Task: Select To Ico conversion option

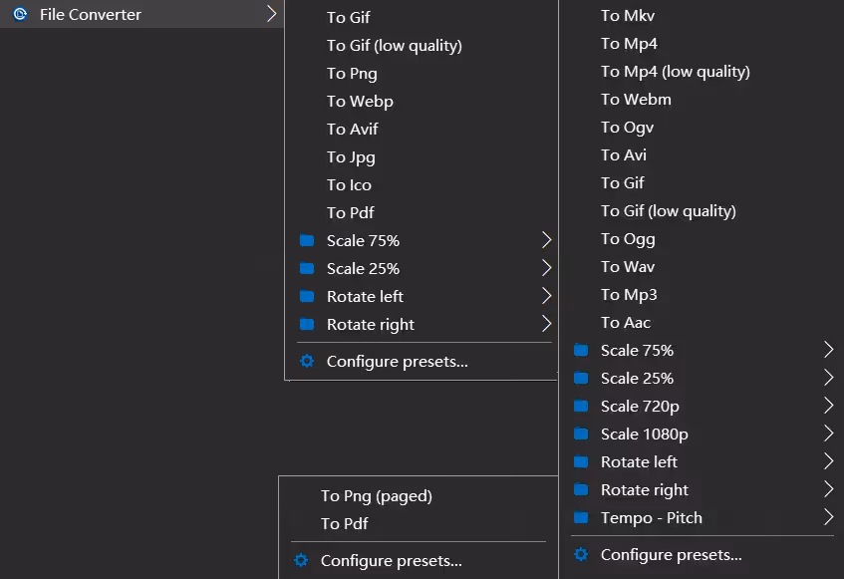Action: (x=349, y=185)
